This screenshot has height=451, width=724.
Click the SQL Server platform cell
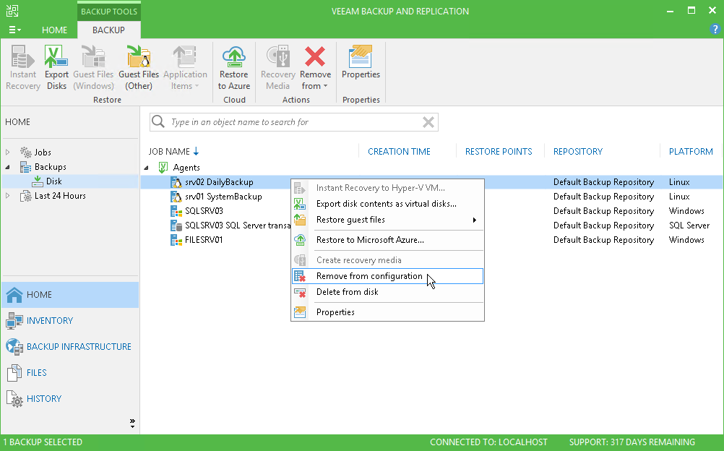pyautogui.click(x=689, y=225)
